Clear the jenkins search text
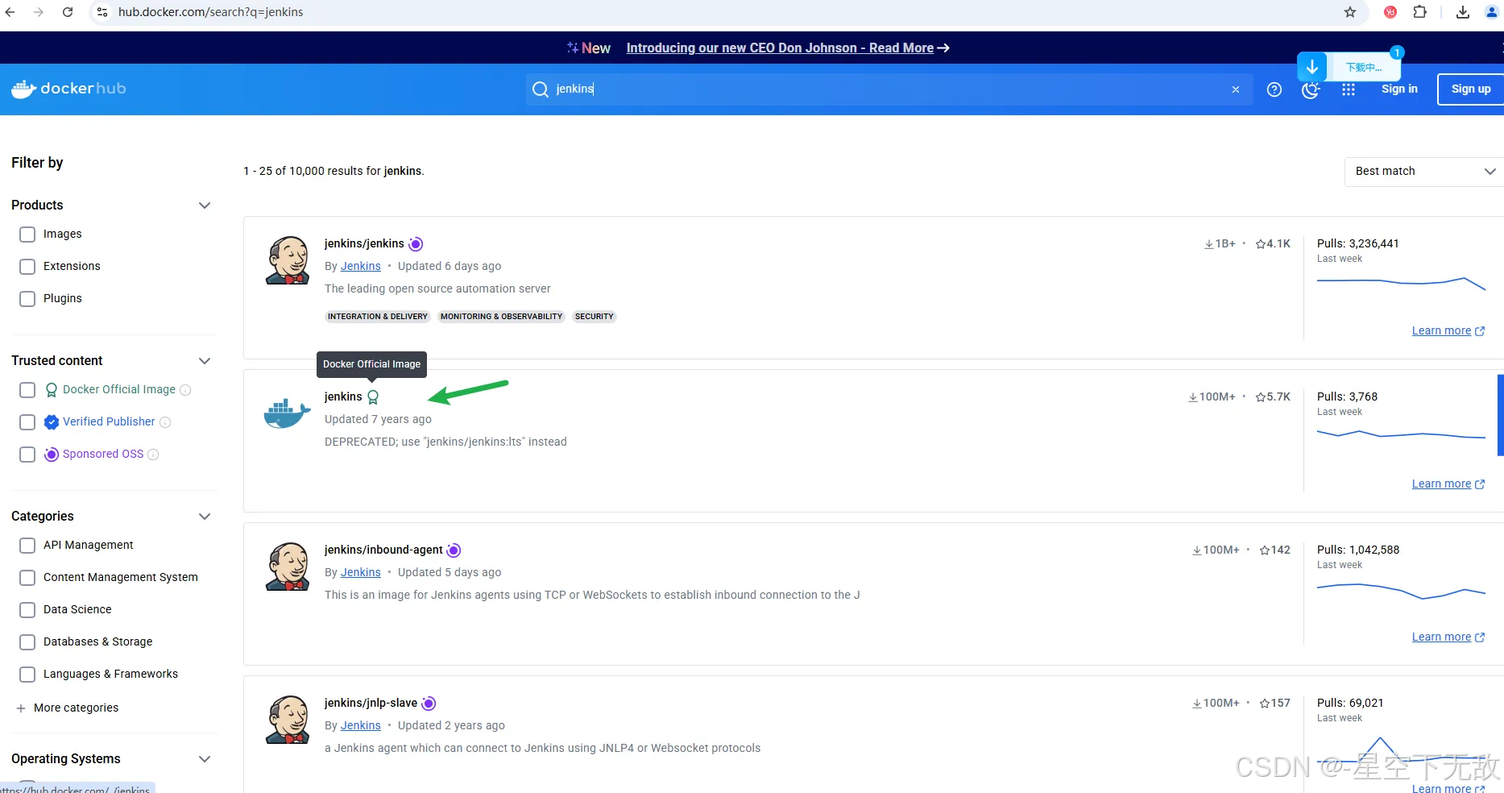The image size is (1504, 793). point(1236,89)
